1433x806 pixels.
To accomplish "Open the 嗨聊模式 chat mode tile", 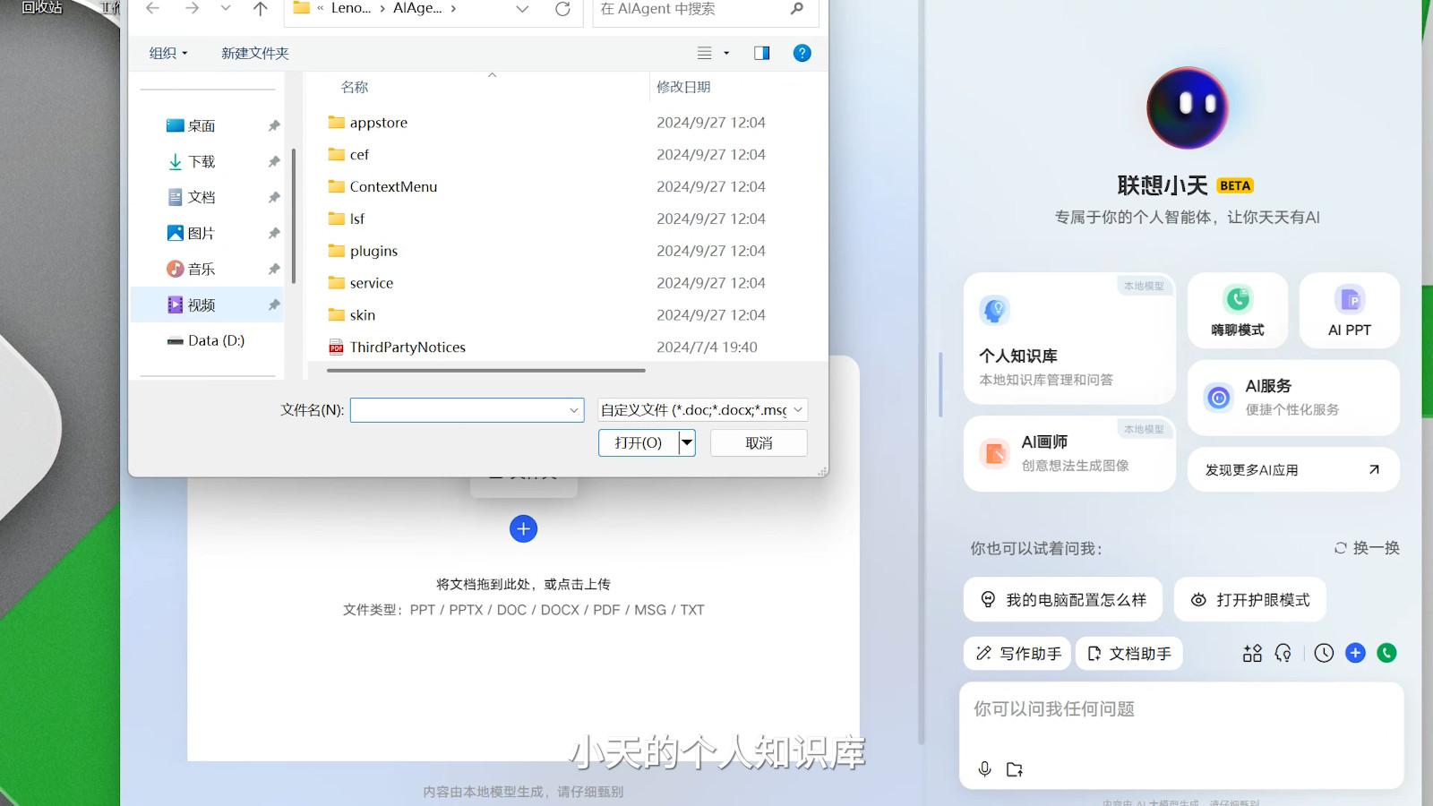I will point(1237,310).
